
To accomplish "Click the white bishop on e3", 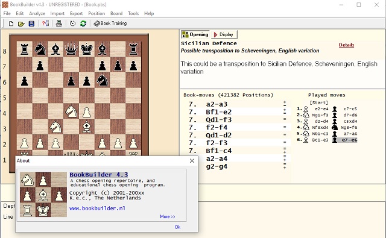I will 87,127.
